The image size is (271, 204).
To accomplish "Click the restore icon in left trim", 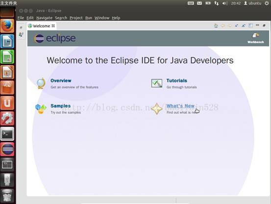I will coord(21,27).
